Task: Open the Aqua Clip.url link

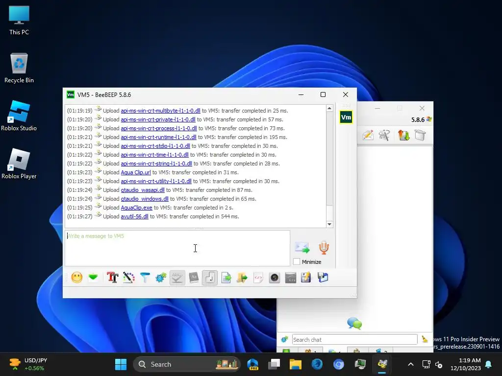Action: pyautogui.click(x=136, y=172)
